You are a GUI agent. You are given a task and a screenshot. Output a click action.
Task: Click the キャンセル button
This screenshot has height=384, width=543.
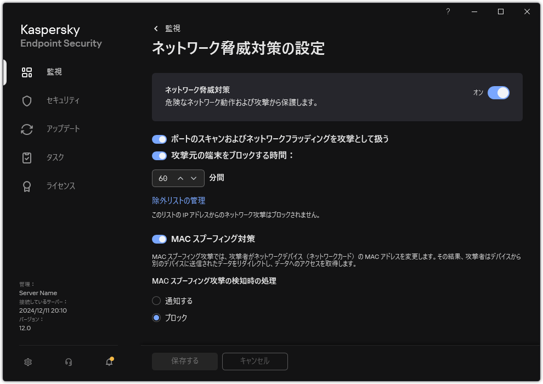click(x=254, y=361)
